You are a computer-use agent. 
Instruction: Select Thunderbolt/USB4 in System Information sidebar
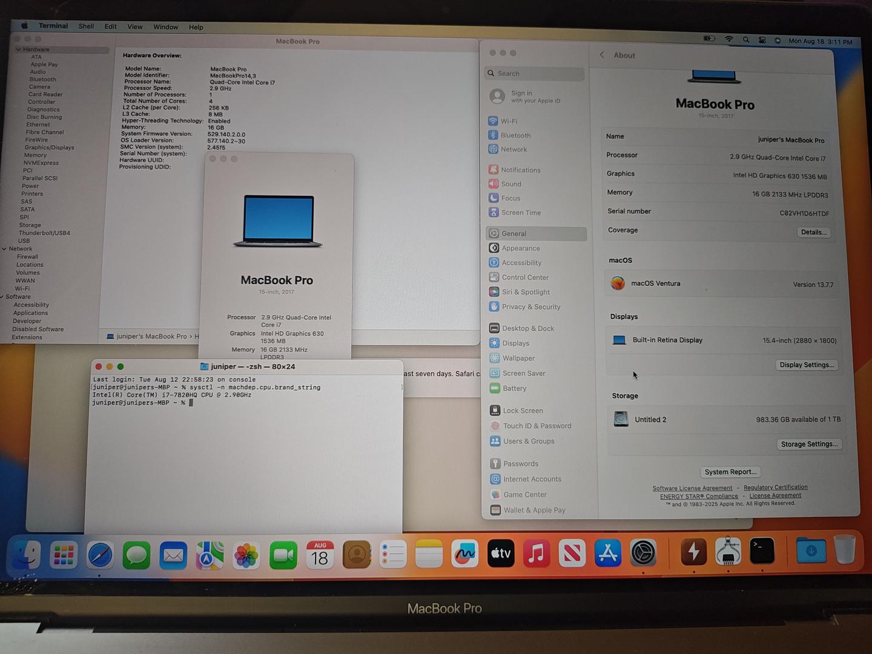tap(44, 233)
